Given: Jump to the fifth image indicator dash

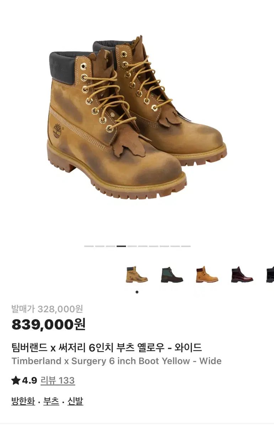Looking at the screenshot, I should (x=132, y=246).
